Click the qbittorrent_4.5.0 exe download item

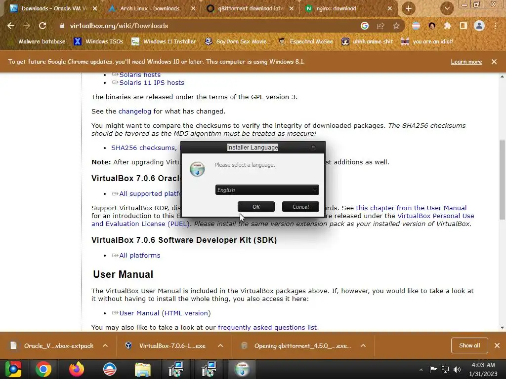[x=296, y=346]
